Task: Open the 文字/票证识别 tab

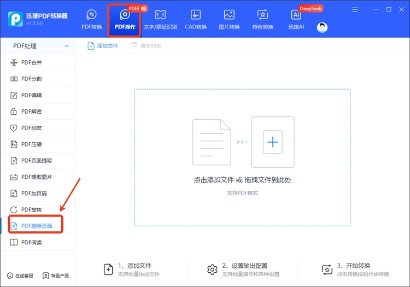Action: 160,20
